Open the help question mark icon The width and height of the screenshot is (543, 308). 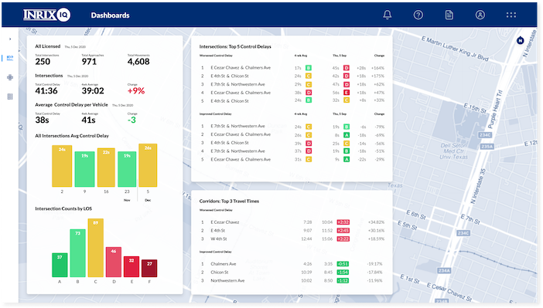click(418, 15)
